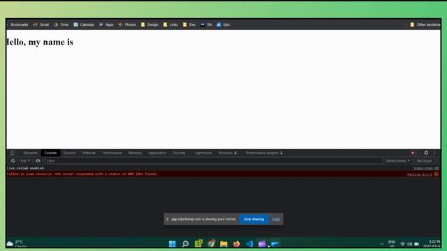Open the Apps bookmark
This screenshot has height=251, width=447.
click(106, 25)
